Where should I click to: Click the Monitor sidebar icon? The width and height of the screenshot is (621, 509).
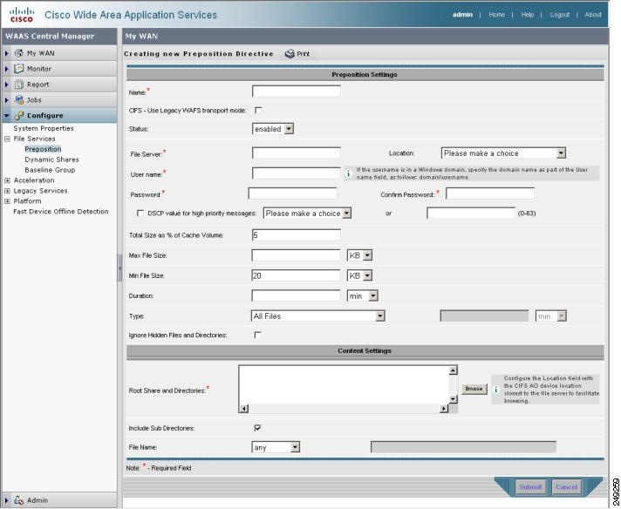pyautogui.click(x=18, y=69)
